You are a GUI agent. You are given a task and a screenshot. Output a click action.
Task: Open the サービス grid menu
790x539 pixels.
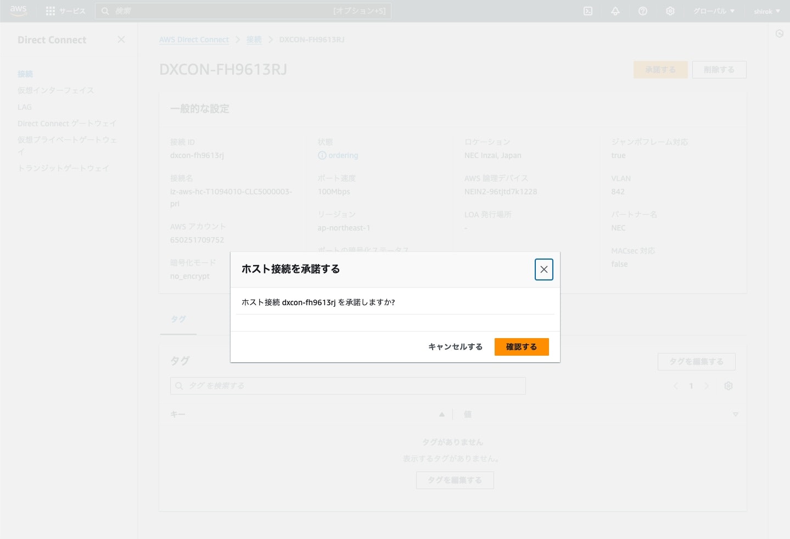(x=65, y=11)
